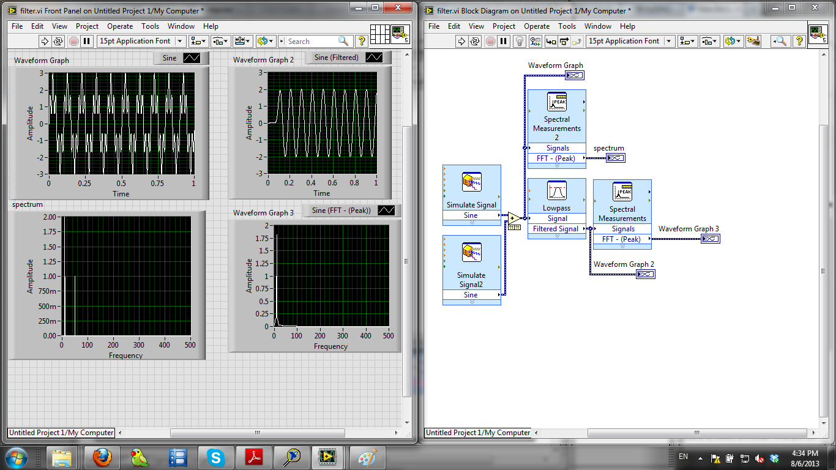Expand Lowpass node bottom chevron

point(557,236)
